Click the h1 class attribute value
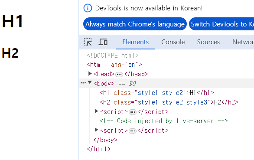This screenshot has height=160, width=254. click(x=160, y=93)
